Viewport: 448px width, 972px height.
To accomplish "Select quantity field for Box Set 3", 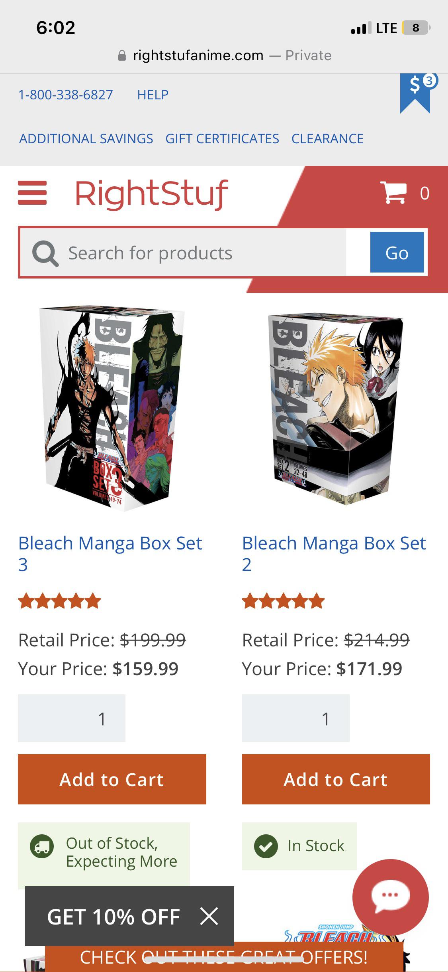I will (x=72, y=718).
